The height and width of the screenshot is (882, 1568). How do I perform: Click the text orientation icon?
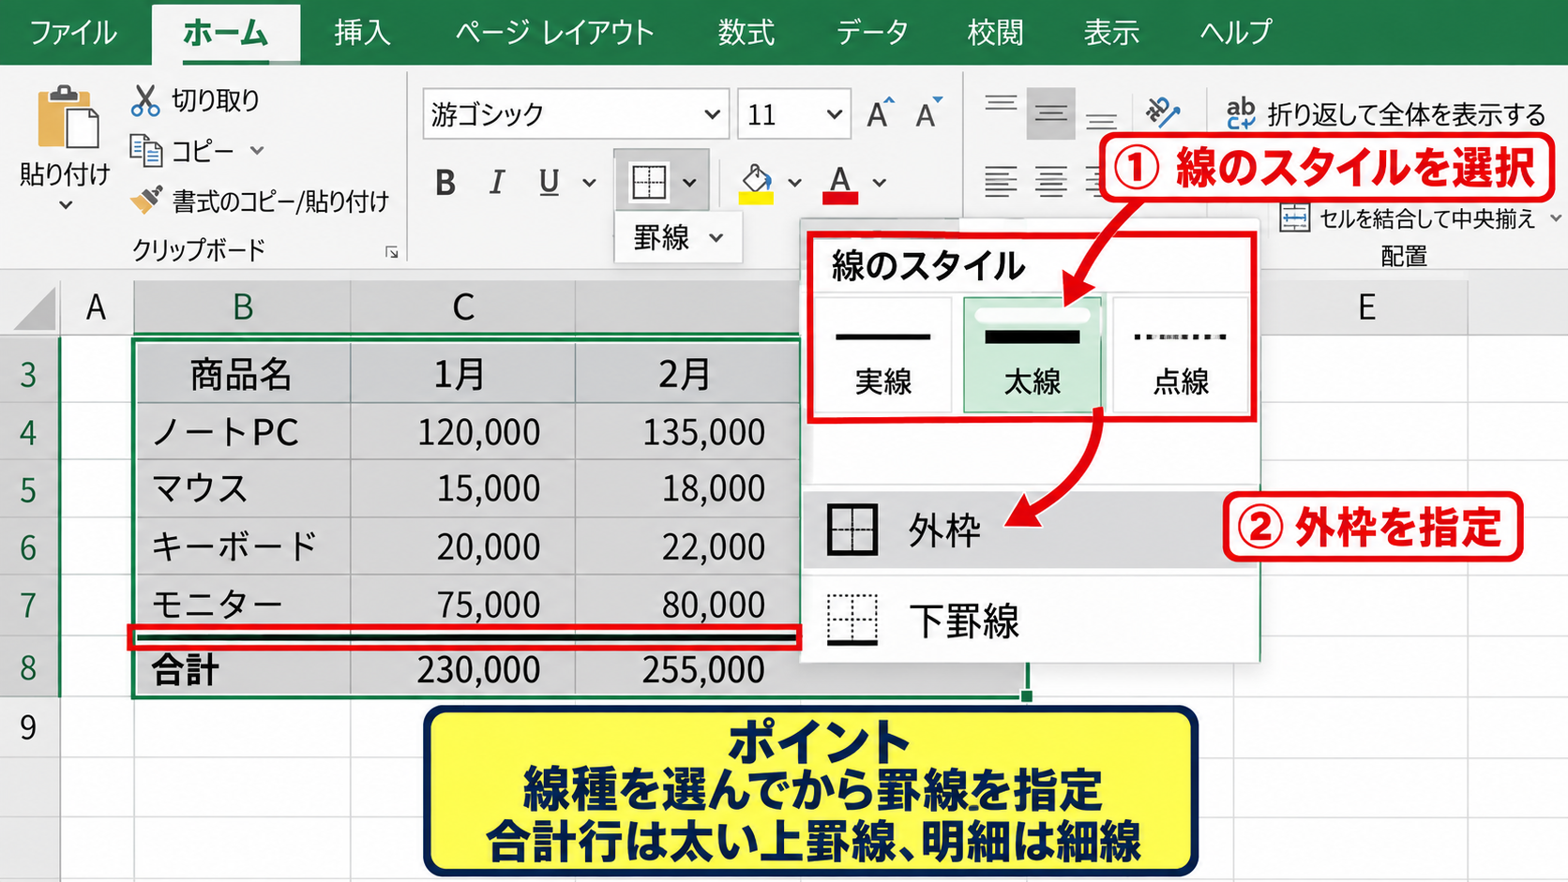pyautogui.click(x=1162, y=112)
